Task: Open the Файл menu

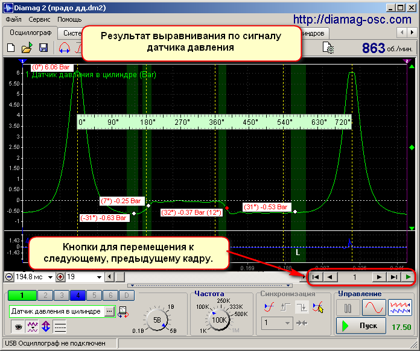Action: pos(13,19)
